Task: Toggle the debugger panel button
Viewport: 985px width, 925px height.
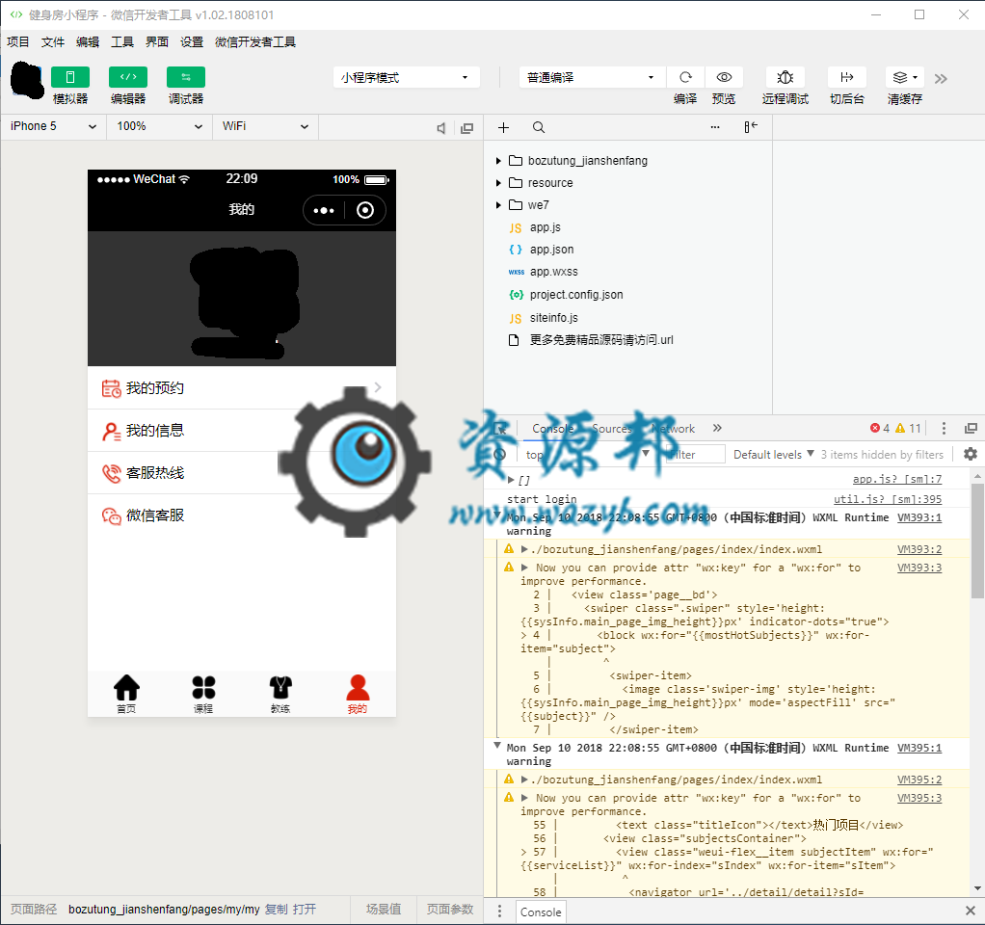Action: (x=185, y=77)
